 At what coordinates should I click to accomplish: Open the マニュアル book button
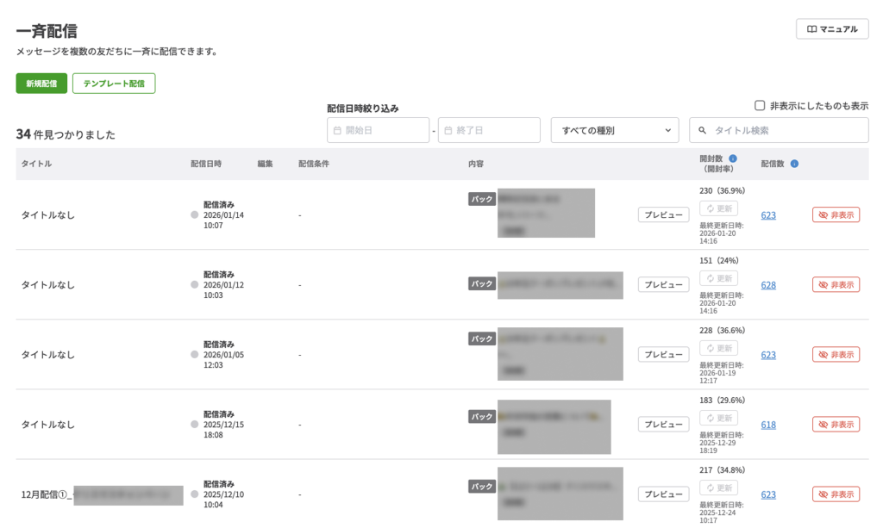tap(832, 29)
